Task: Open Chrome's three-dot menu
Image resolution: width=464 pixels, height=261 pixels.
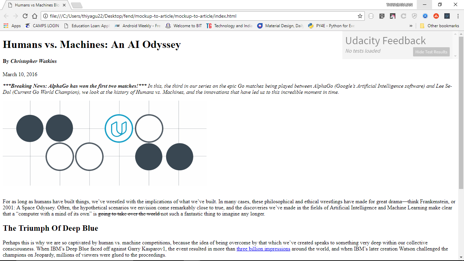Action: coord(458,16)
